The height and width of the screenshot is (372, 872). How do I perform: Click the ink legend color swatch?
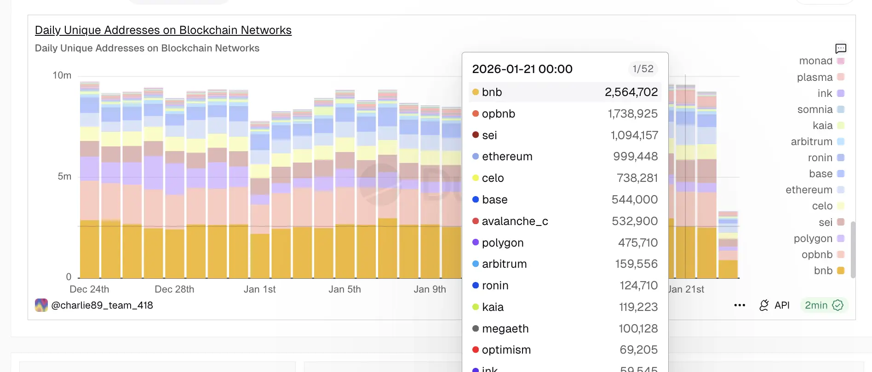coord(841,93)
